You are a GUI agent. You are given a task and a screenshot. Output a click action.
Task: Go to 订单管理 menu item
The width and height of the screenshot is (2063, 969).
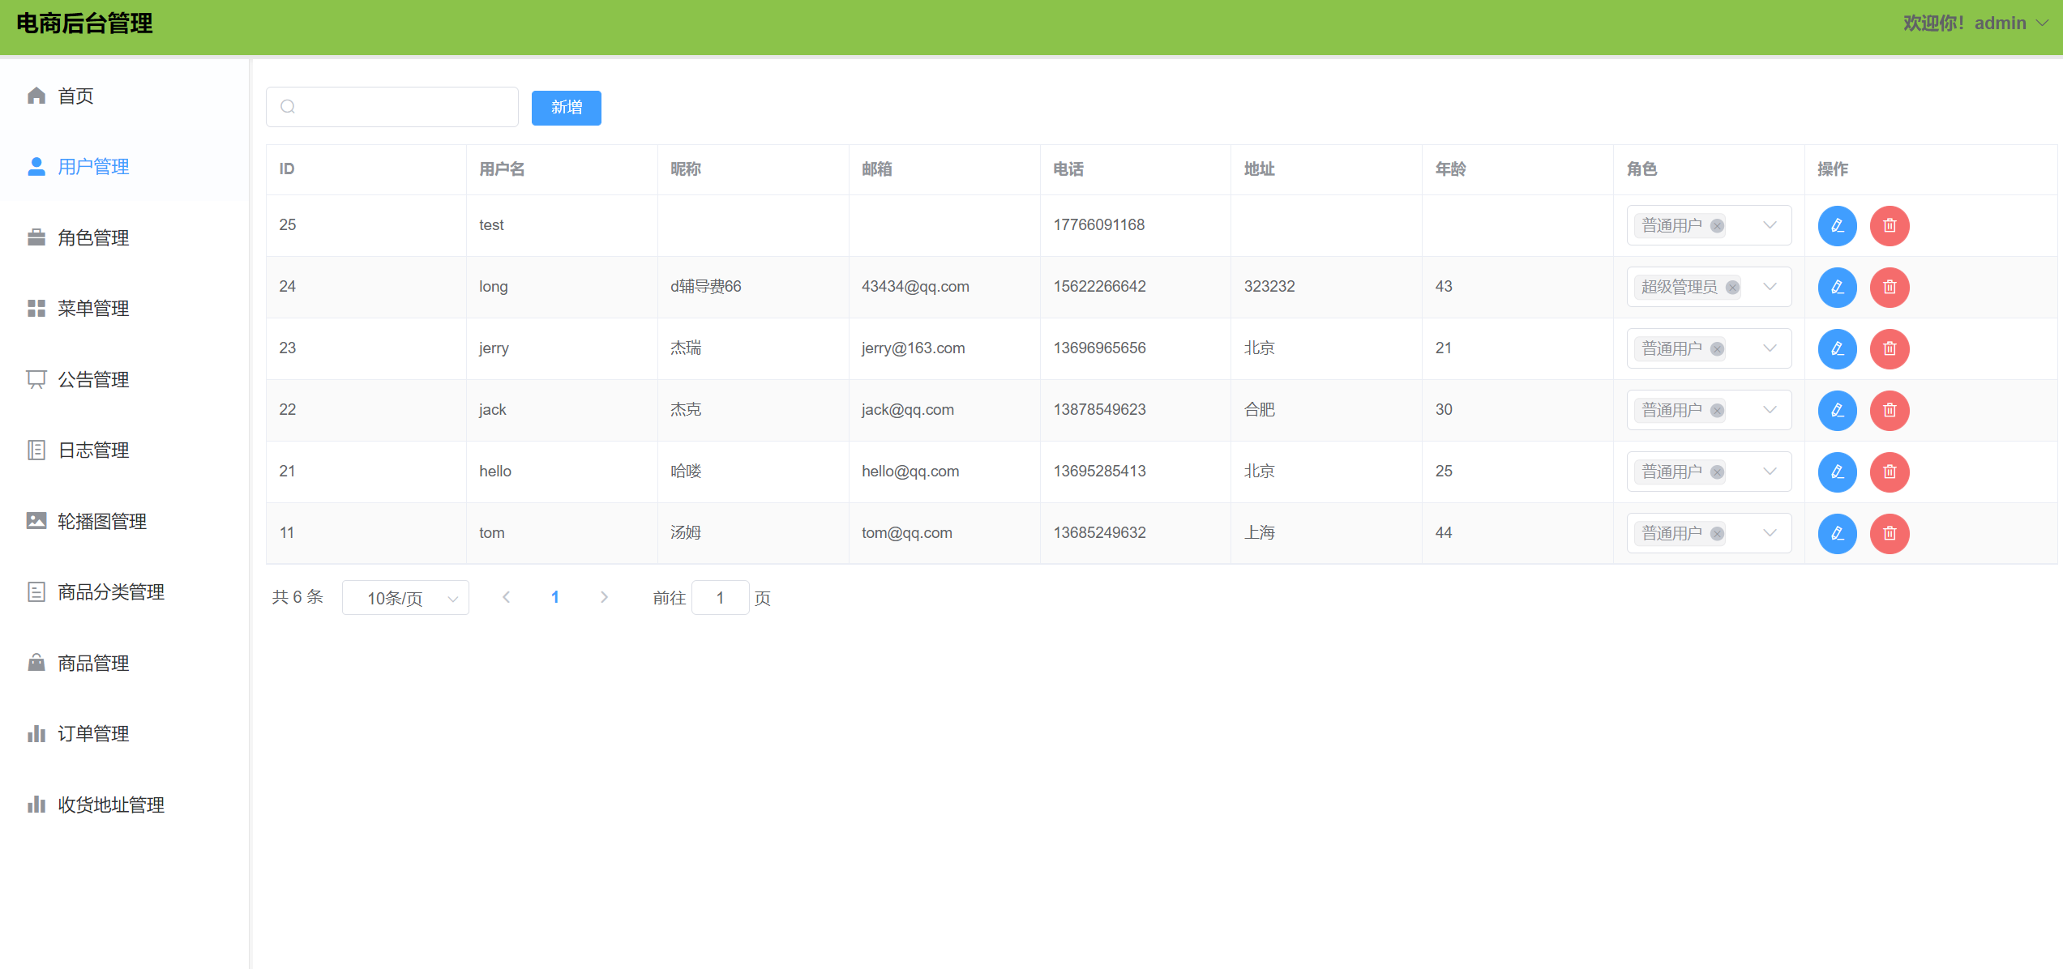point(93,734)
